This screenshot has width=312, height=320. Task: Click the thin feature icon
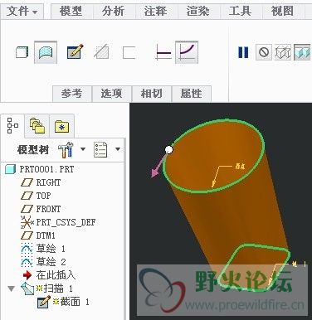(x=129, y=52)
